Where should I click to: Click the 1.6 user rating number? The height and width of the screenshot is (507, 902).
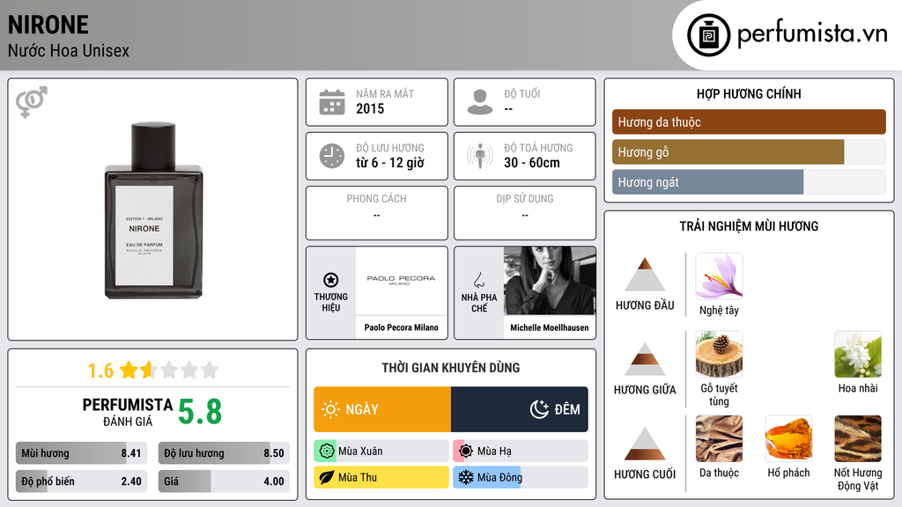[x=100, y=371]
